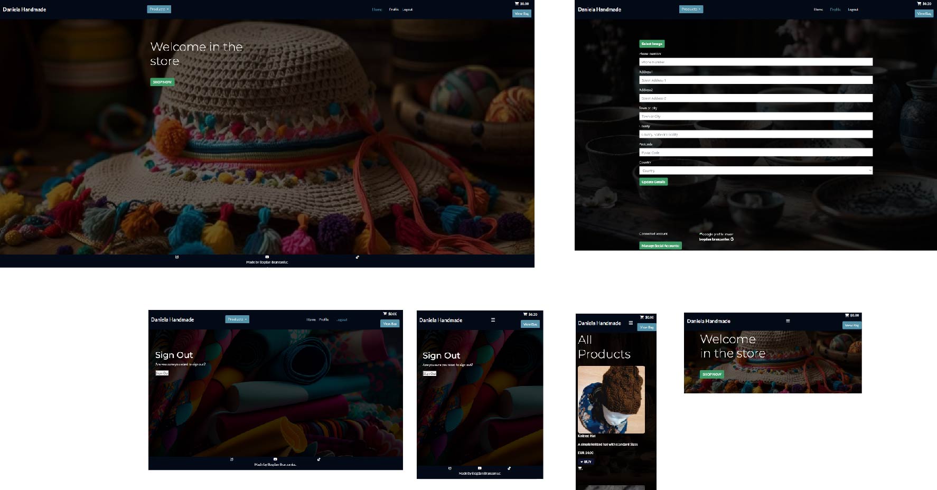
Task: Click into the Phone number input field
Action: click(755, 62)
